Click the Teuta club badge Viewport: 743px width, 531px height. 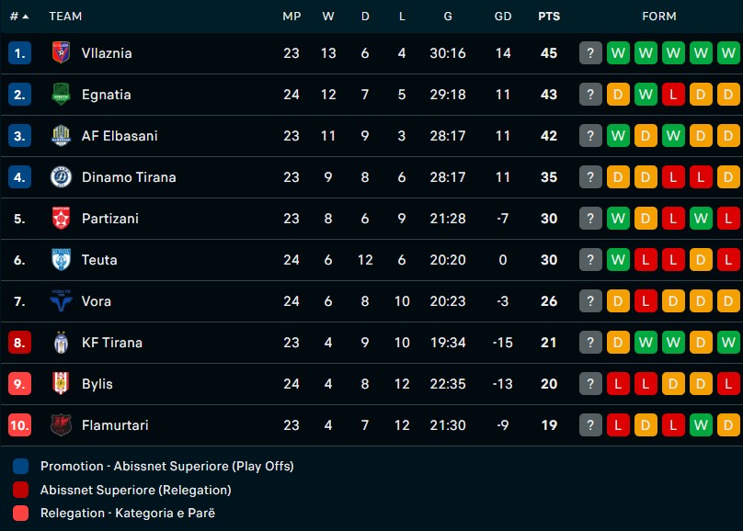pos(61,260)
